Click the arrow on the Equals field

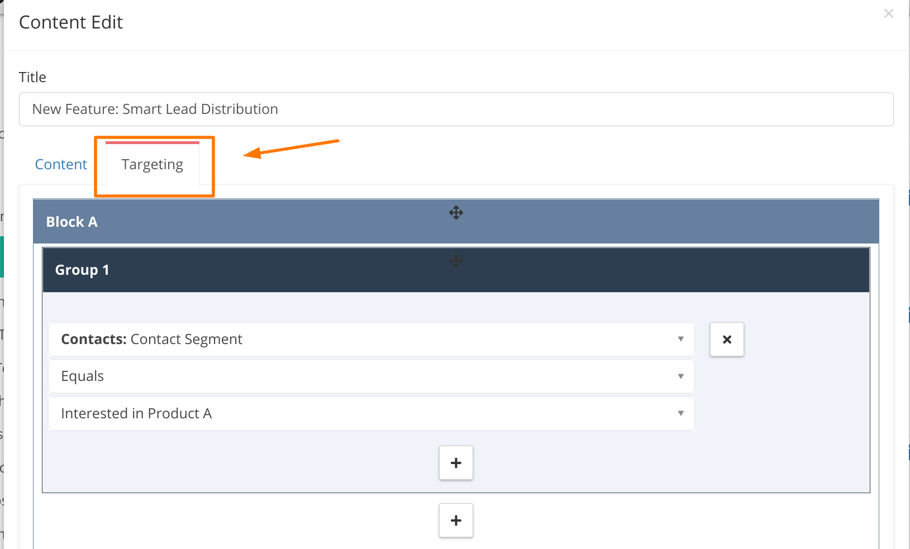680,376
